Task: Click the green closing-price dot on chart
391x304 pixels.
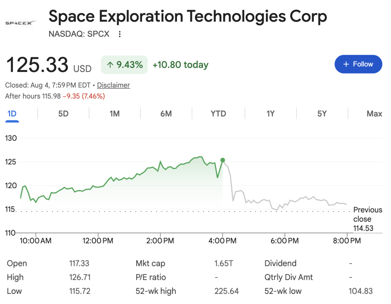Action: click(x=223, y=160)
